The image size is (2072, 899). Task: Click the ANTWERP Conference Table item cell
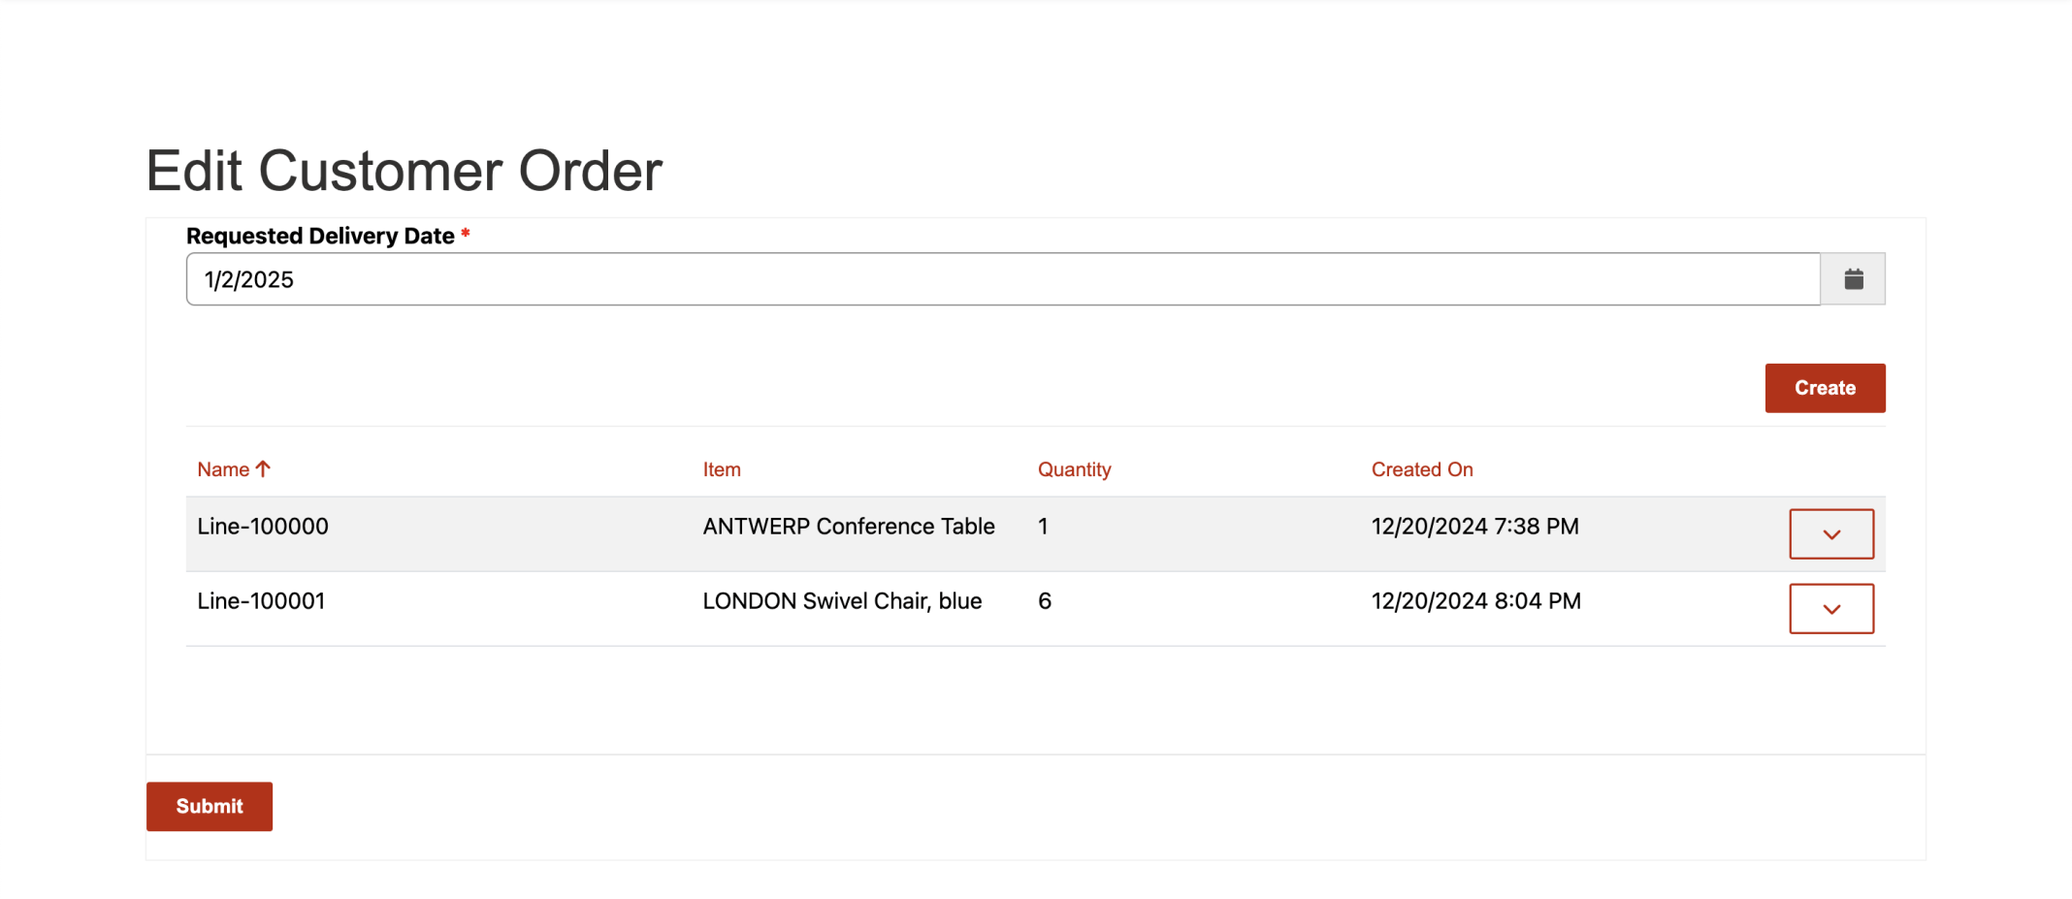(849, 527)
